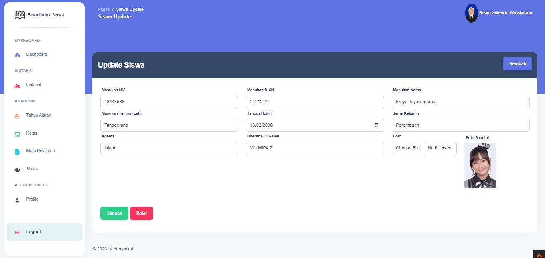This screenshot has width=545, height=258.
Task: Open the book logo in sidebar header
Action: coord(20,15)
